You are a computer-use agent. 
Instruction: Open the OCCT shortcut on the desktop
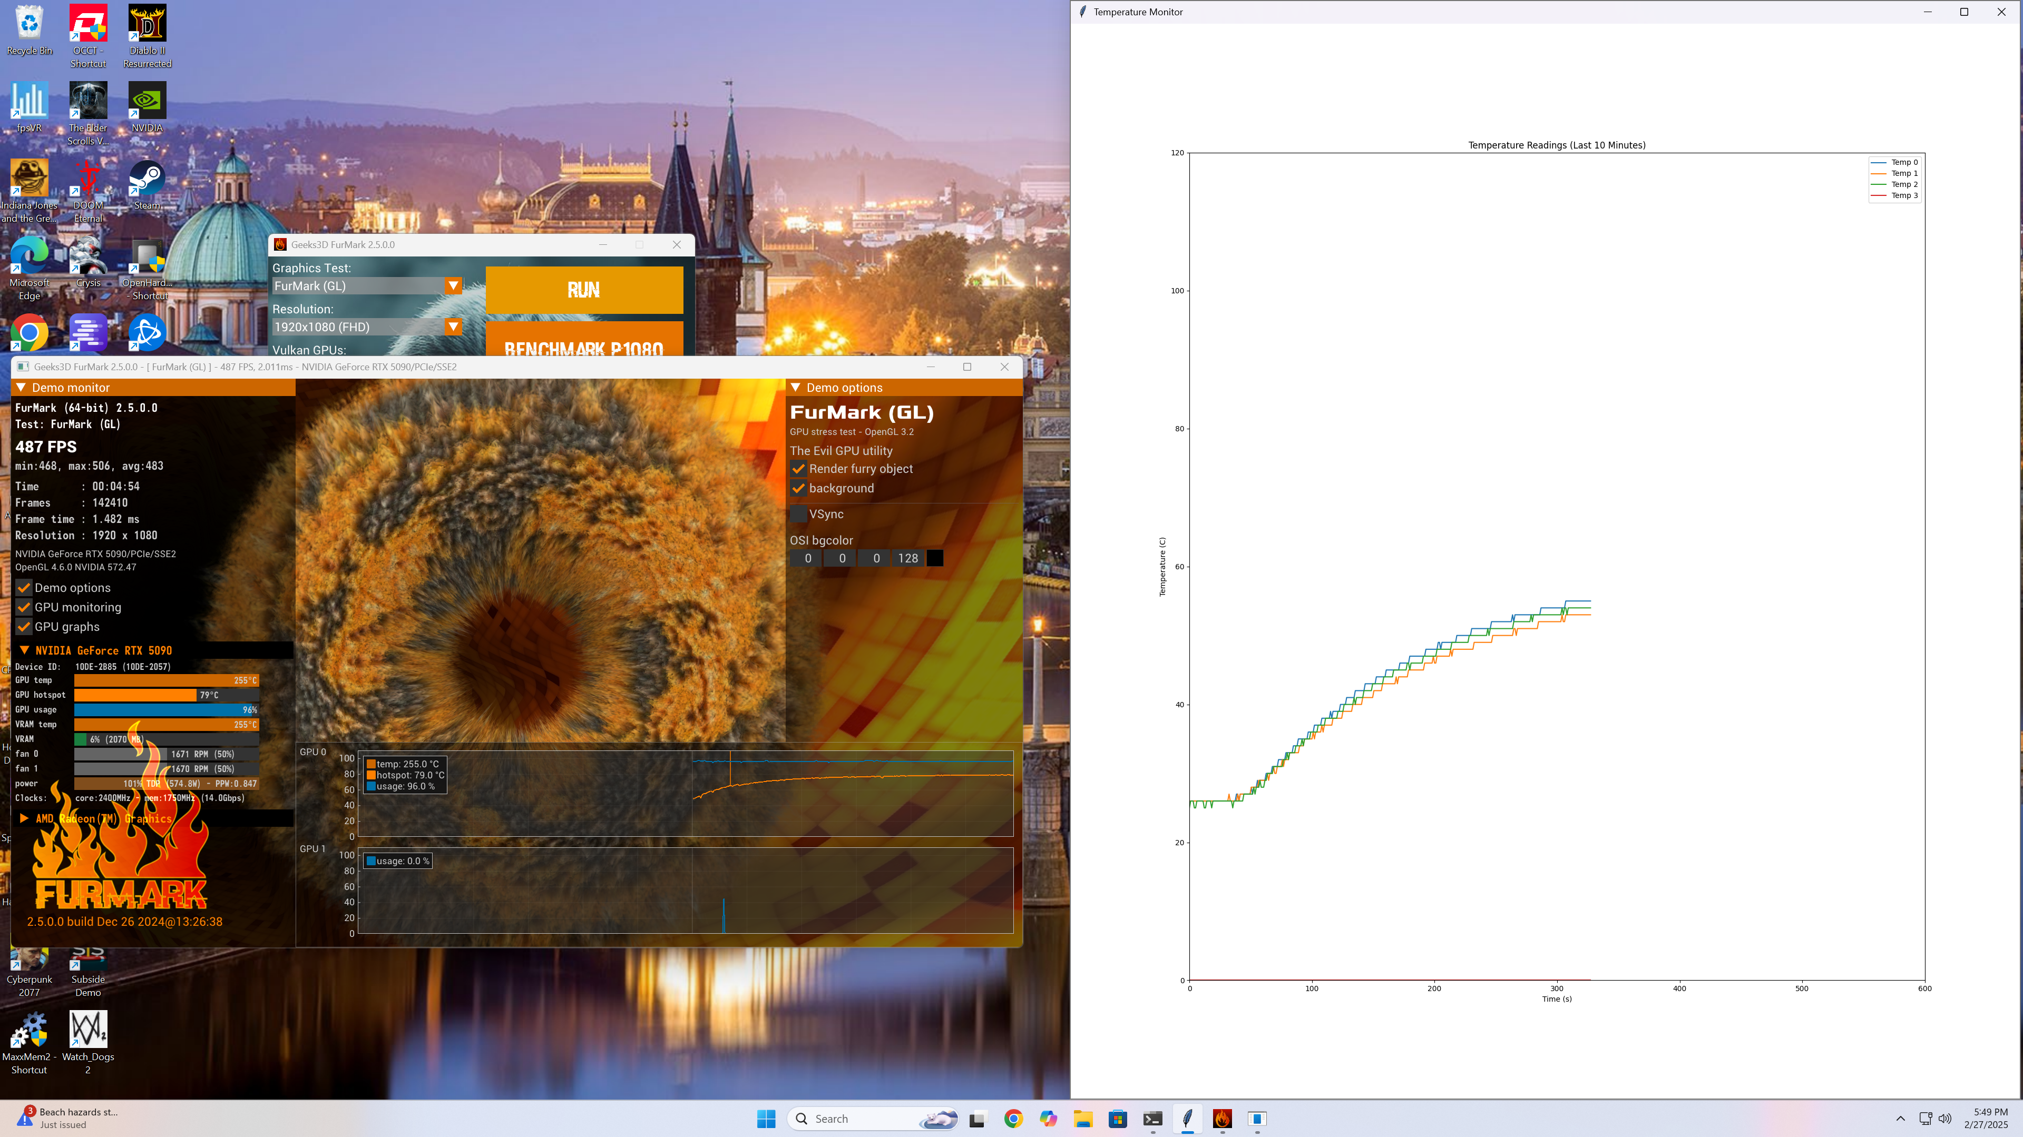88,24
